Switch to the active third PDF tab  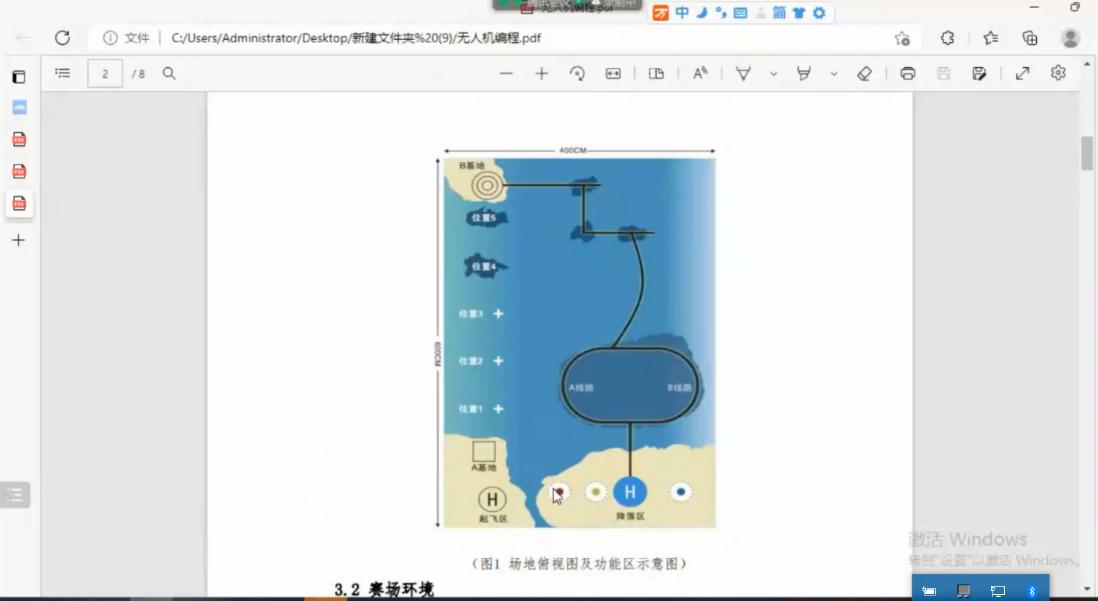click(19, 204)
